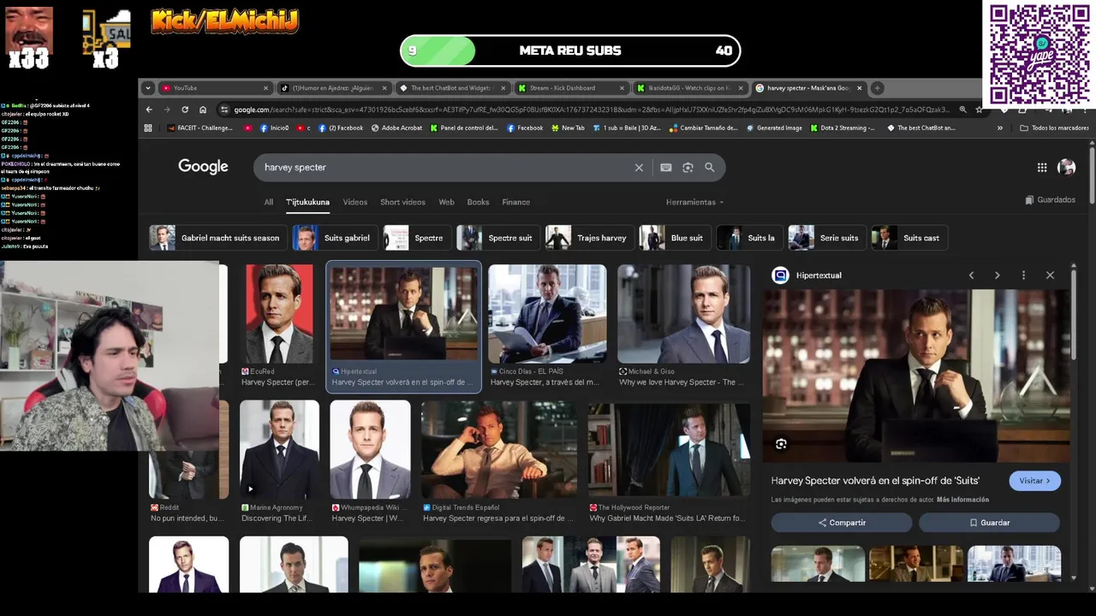Image resolution: width=1096 pixels, height=616 pixels.
Task: Show next image in preview panel
Action: click(997, 275)
